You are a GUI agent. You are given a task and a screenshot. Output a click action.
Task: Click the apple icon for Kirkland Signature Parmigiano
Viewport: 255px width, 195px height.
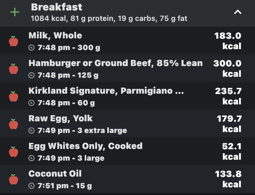click(14, 96)
